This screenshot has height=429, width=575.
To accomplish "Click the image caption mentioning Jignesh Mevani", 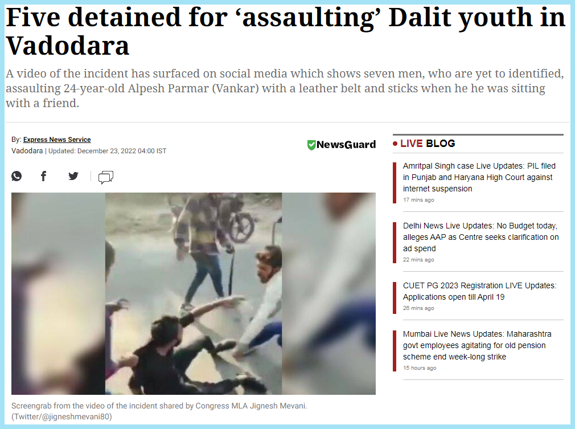I will [x=159, y=411].
